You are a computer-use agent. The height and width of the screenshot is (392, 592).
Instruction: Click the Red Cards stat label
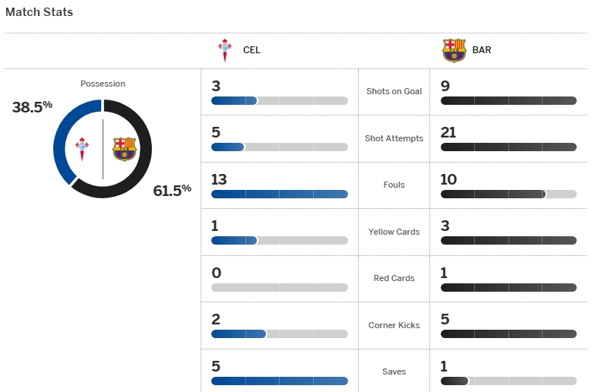pyautogui.click(x=394, y=278)
